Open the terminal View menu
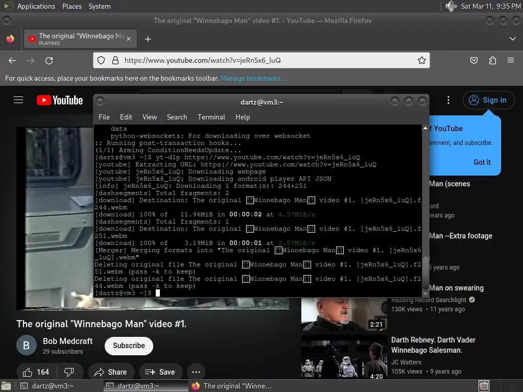The image size is (523, 392). point(150,117)
